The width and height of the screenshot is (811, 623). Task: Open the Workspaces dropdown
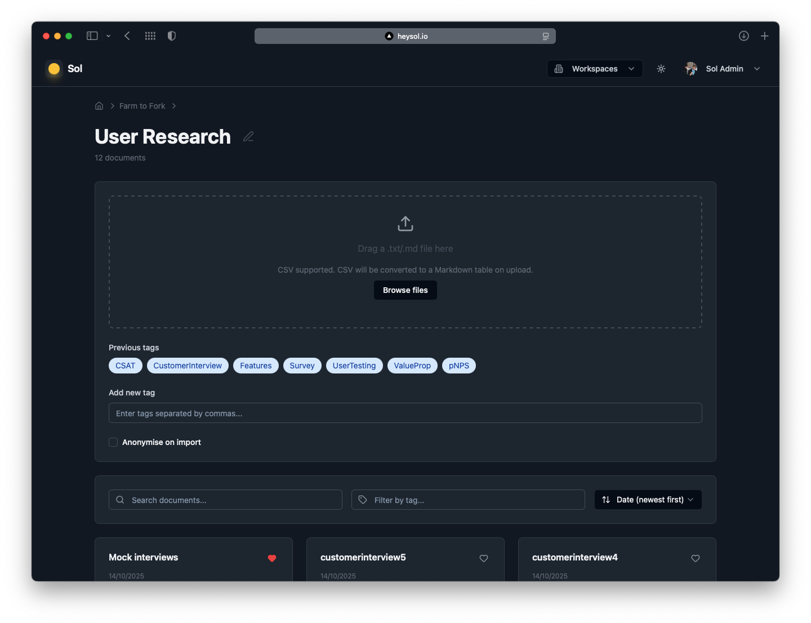[594, 69]
